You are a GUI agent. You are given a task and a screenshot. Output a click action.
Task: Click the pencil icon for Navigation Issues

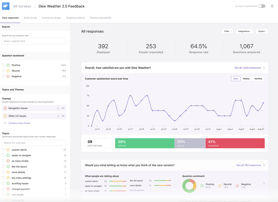tap(58, 108)
